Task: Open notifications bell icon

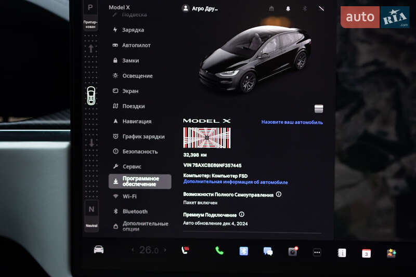Action: 288,9
